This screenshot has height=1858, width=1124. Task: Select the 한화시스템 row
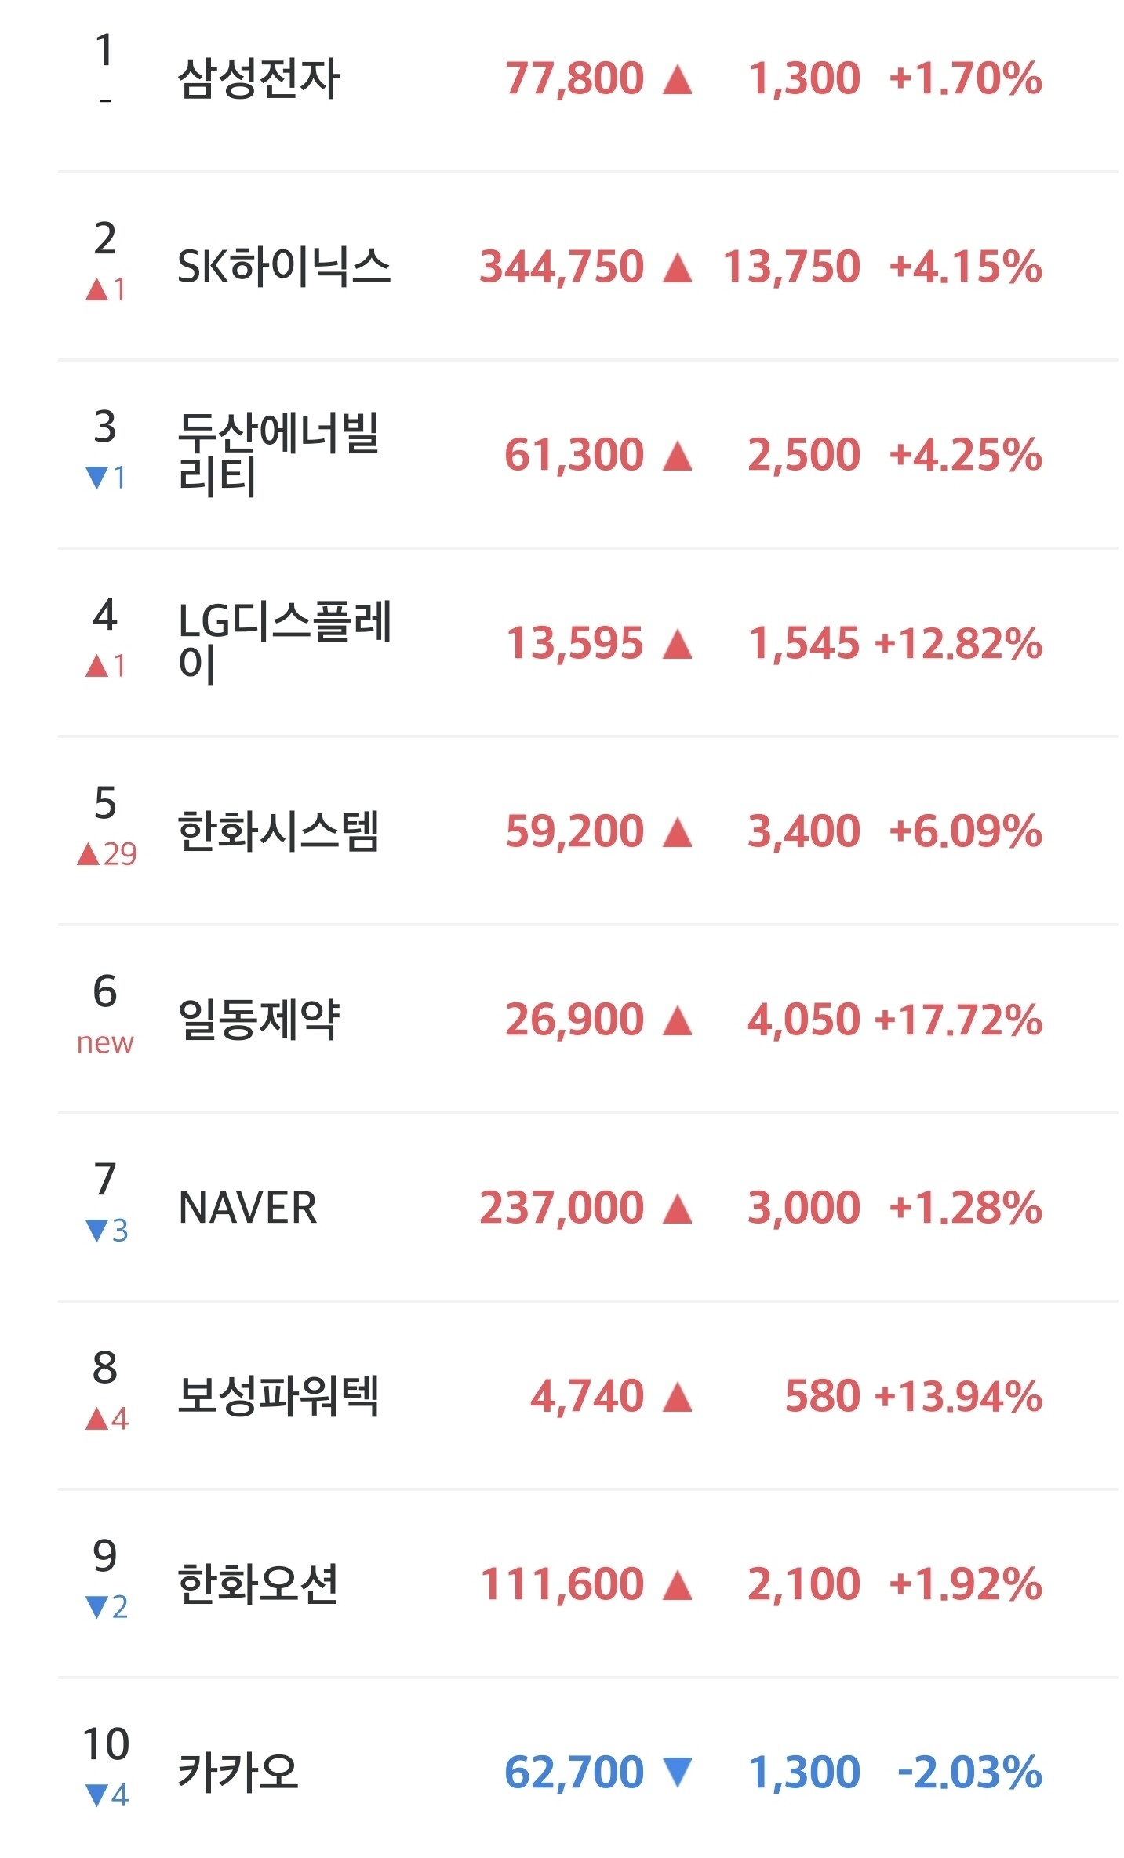tap(587, 831)
